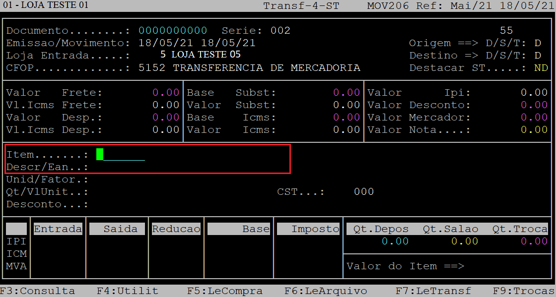Viewport: 556px width, 297px height.
Task: Click the Origem D/S/T value
Action: click(x=538, y=43)
